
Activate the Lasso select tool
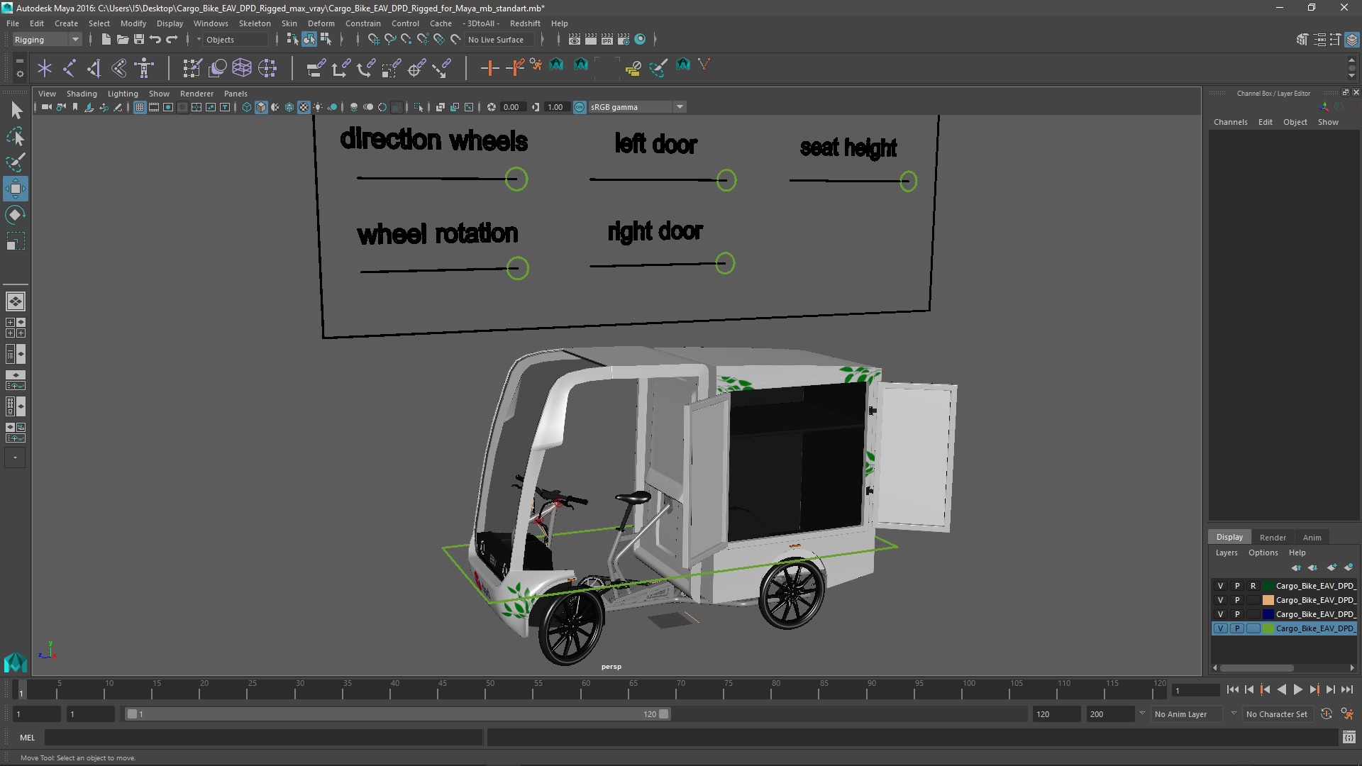click(16, 136)
